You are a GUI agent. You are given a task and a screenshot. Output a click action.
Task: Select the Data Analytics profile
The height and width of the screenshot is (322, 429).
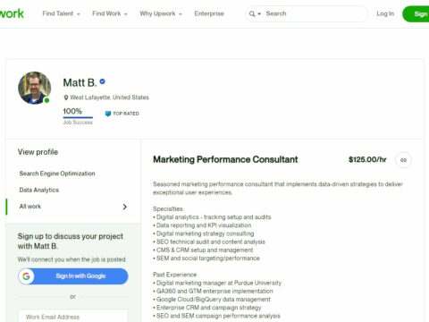39,190
